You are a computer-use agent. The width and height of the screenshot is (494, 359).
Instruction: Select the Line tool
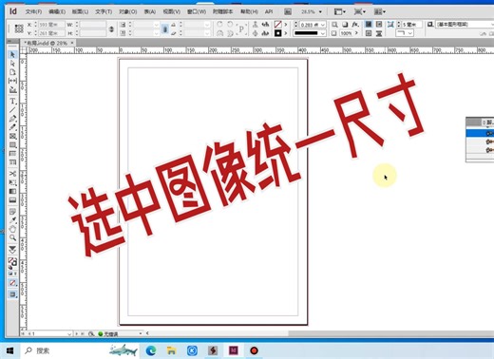[x=12, y=110]
